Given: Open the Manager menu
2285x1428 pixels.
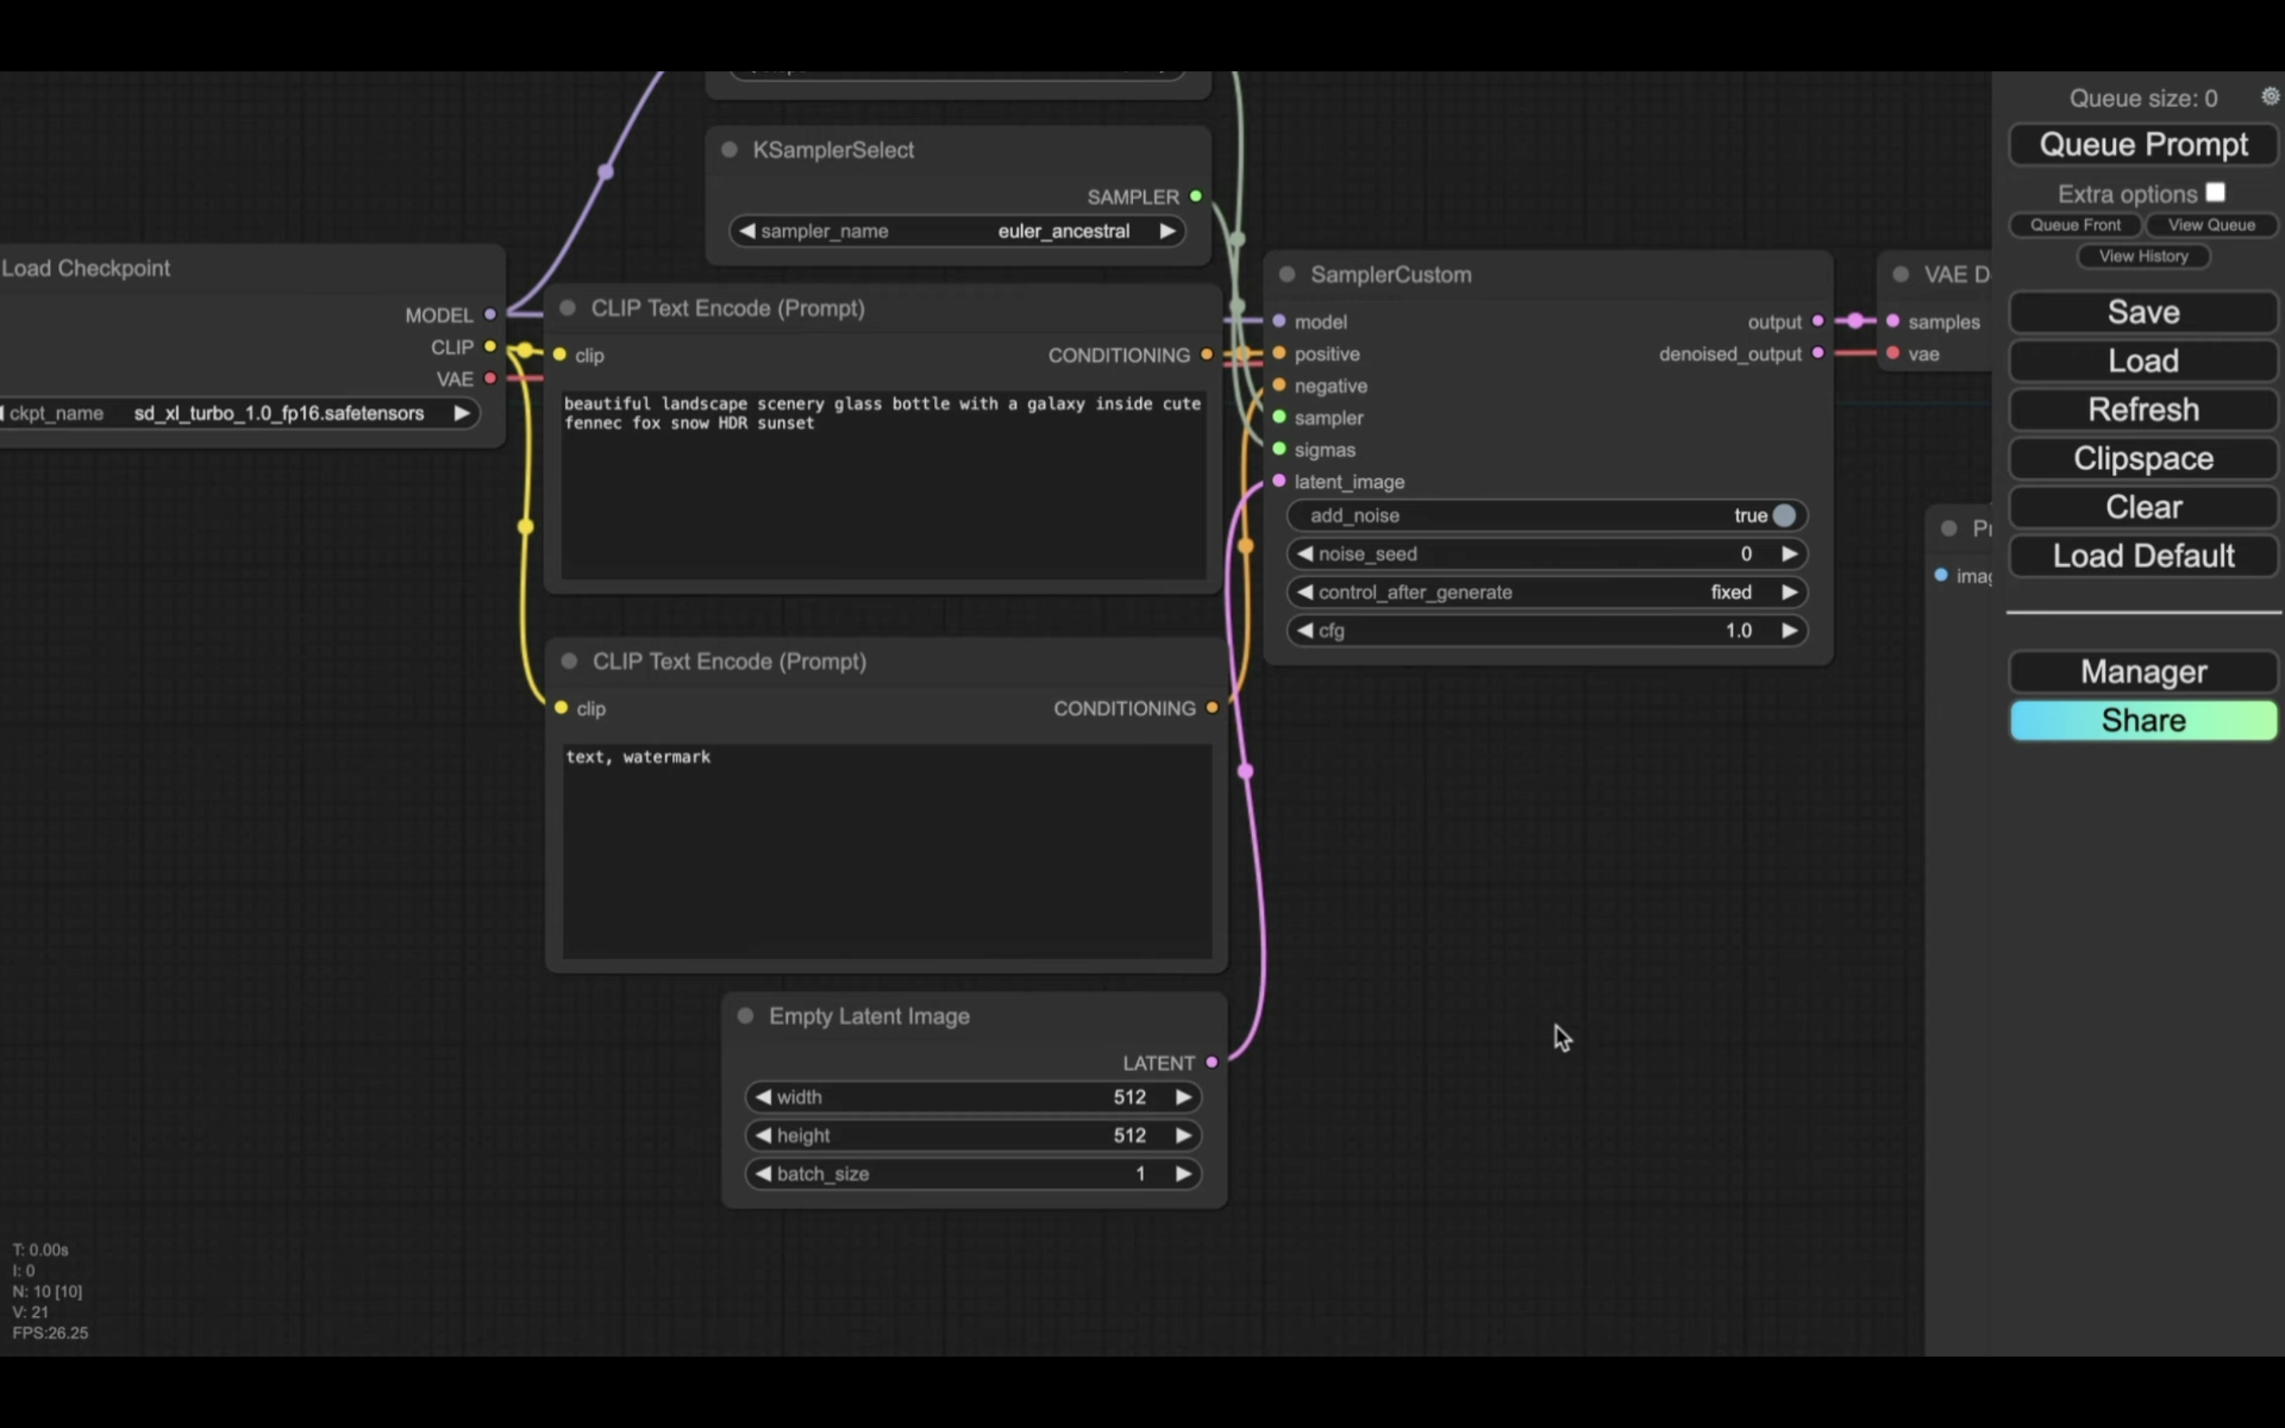Looking at the screenshot, I should click(x=2143, y=671).
